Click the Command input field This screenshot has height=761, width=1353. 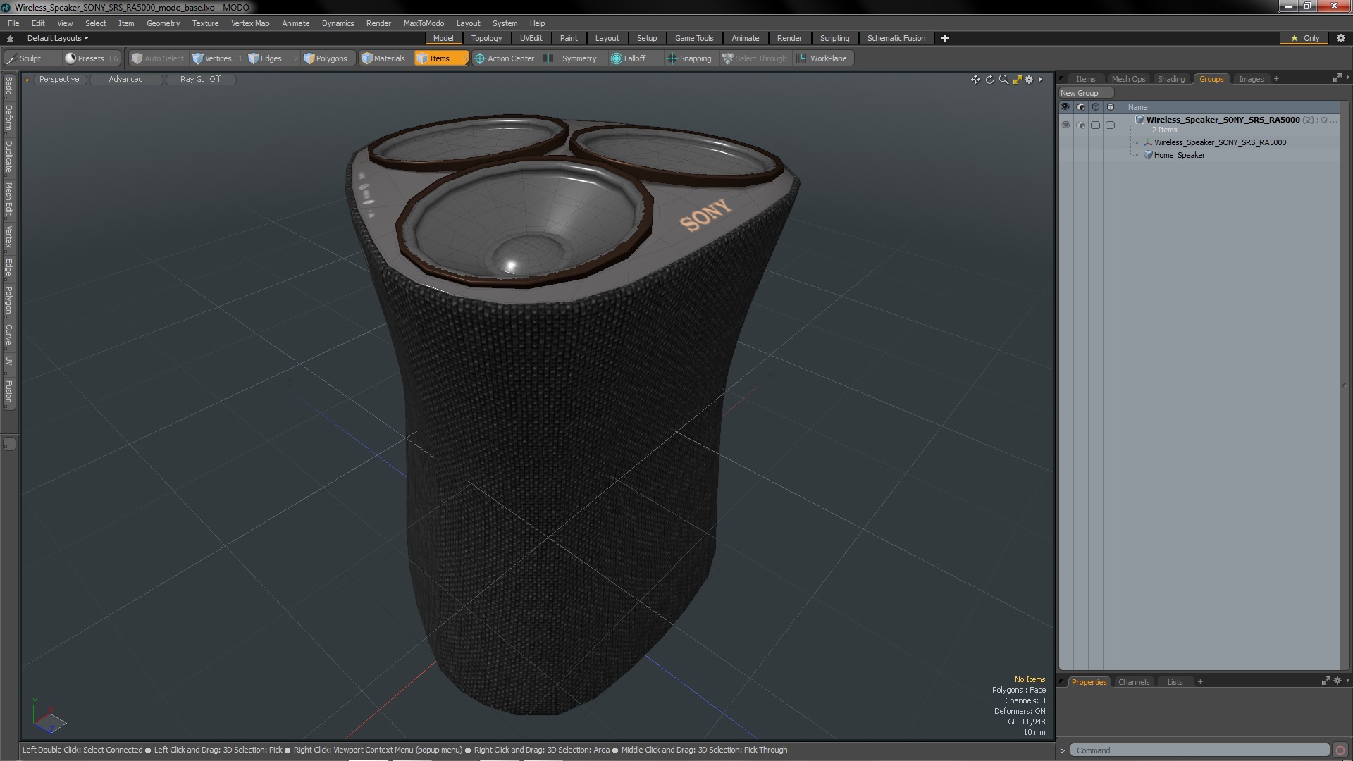tap(1198, 750)
